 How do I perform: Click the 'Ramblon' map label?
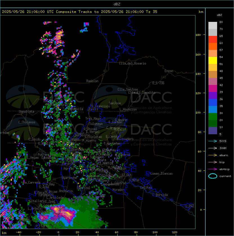pos(92,81)
